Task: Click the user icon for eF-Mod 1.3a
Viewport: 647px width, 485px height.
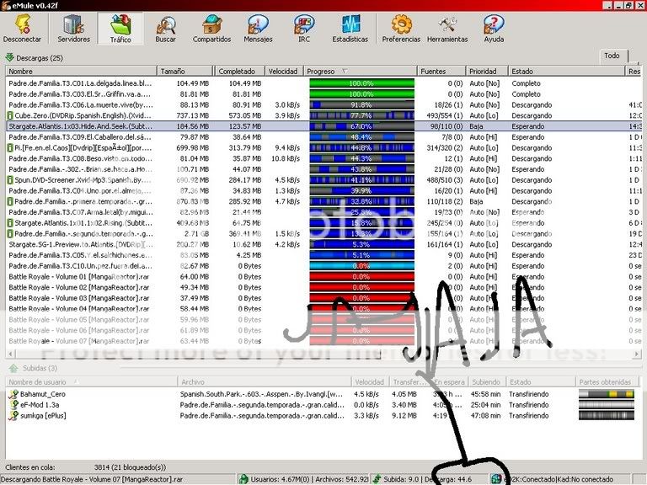Action: coord(13,404)
